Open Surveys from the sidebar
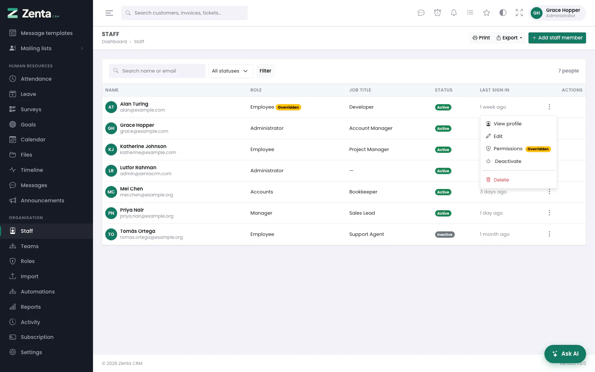595x372 pixels. (x=46, y=109)
